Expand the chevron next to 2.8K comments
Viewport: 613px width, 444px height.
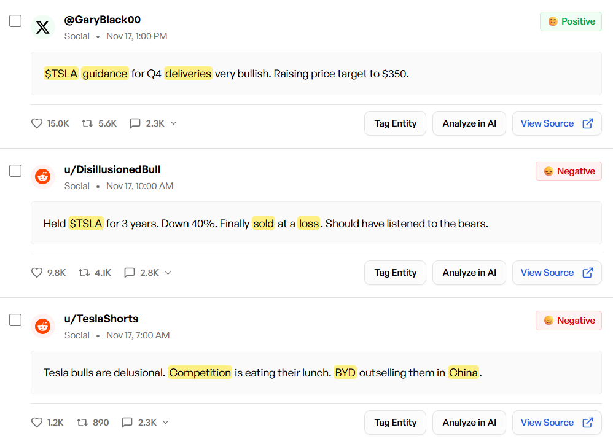coord(168,273)
